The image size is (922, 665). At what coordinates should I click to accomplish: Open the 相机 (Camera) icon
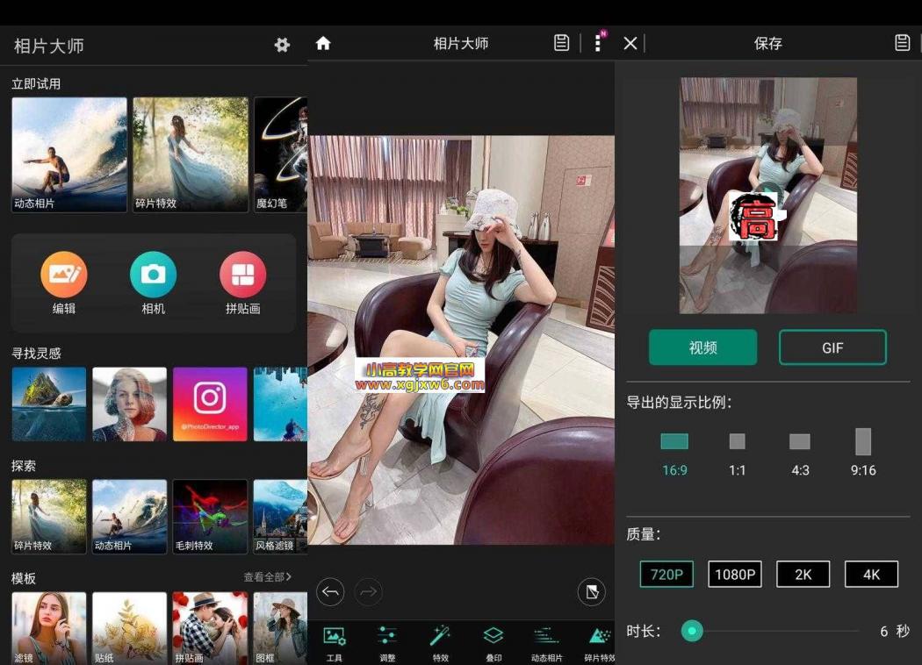pyautogui.click(x=153, y=275)
